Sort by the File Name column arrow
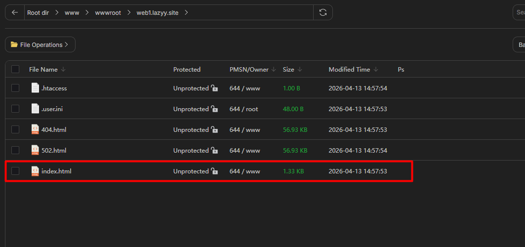525x247 pixels. [x=63, y=70]
